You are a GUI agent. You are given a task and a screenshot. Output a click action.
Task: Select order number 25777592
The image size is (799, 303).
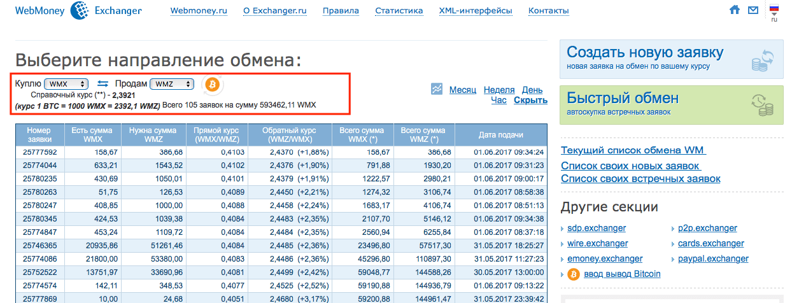coord(39,152)
